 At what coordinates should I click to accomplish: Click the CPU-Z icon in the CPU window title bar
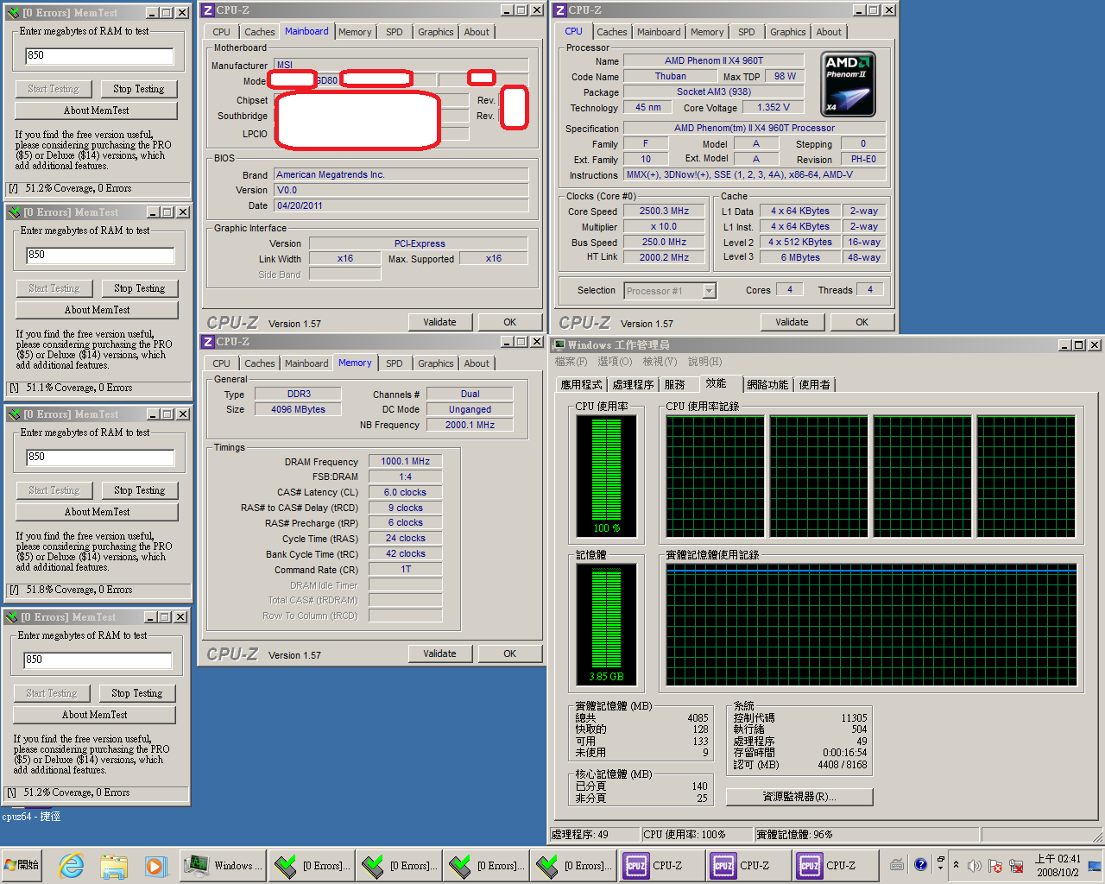560,10
